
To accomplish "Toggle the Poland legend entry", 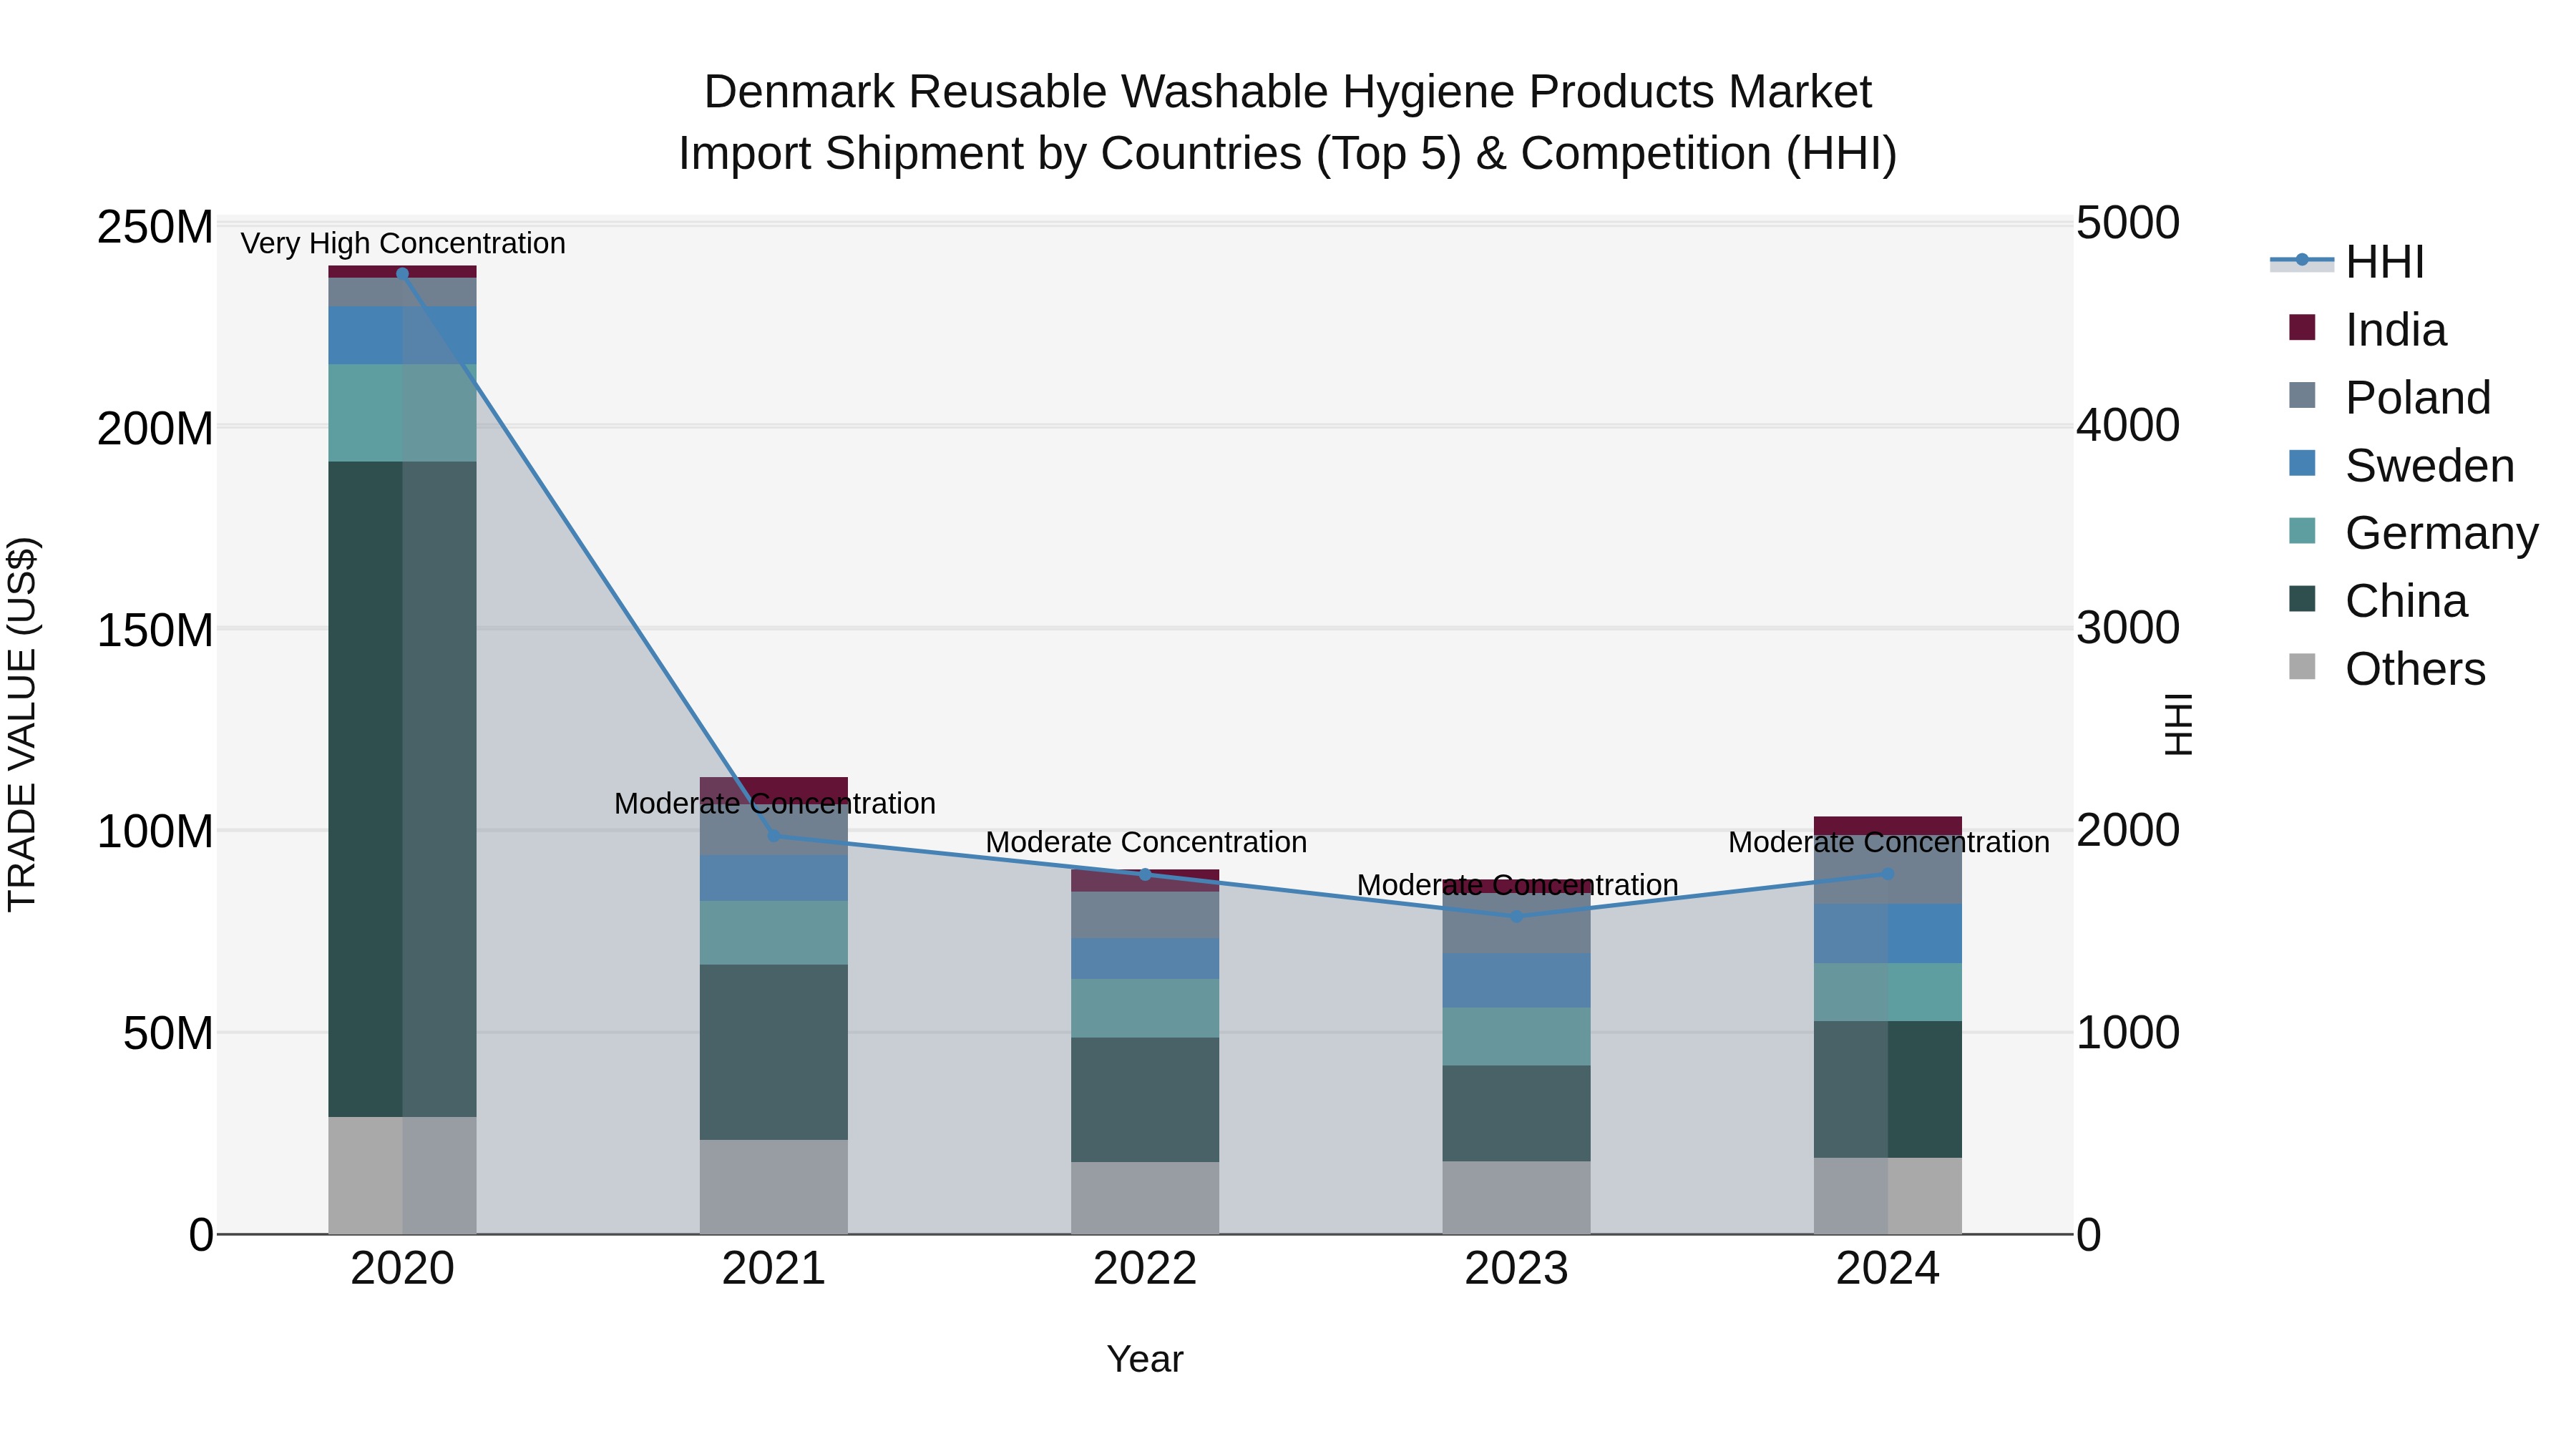I will click(x=2390, y=397).
